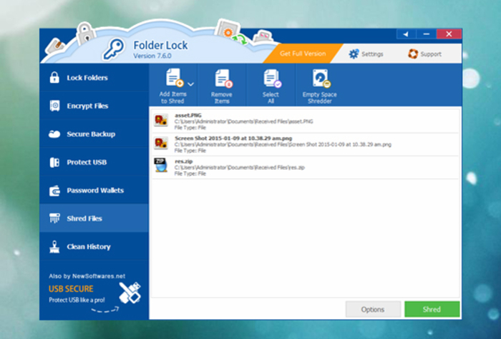Viewport: 501px width, 339px height.
Task: Open the Lock Folders section
Action: (x=87, y=77)
